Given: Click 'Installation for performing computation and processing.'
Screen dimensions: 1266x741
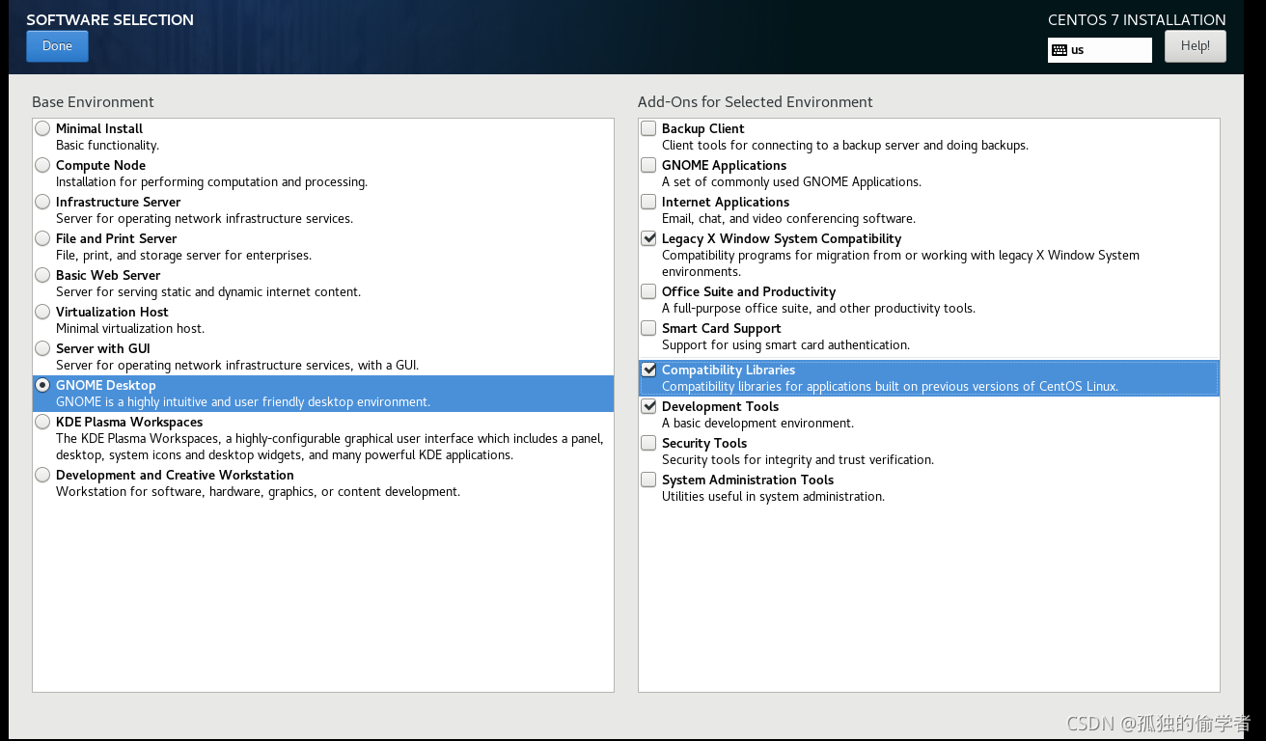Looking at the screenshot, I should point(211,182).
